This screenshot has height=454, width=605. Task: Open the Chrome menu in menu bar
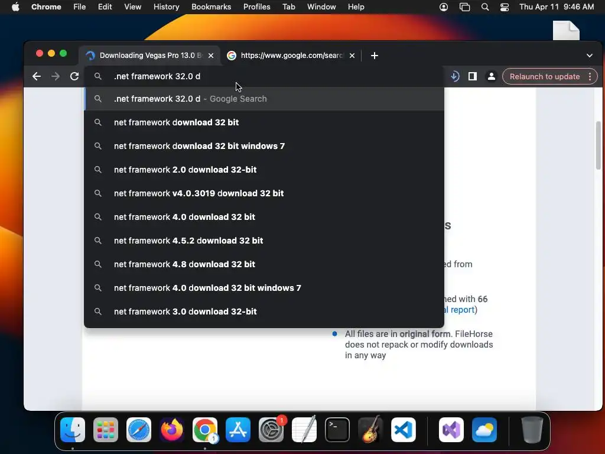coord(46,7)
